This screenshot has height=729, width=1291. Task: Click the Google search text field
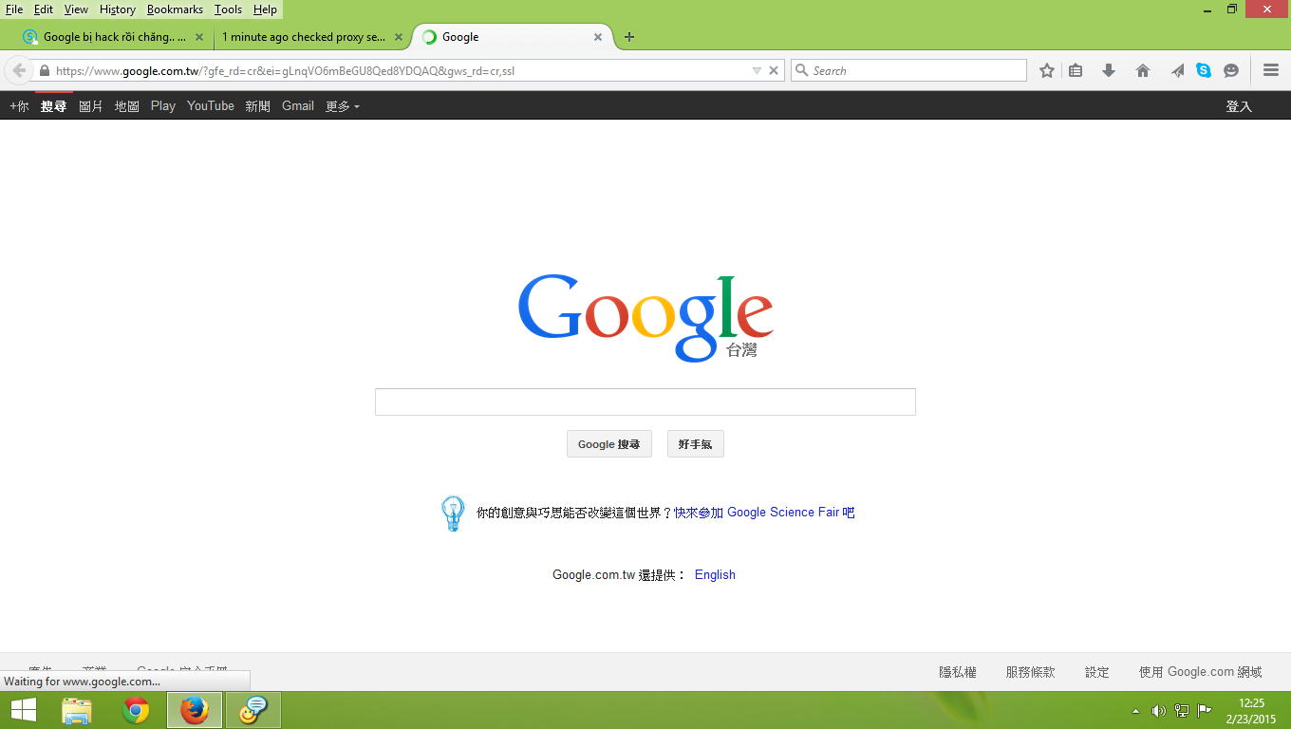point(645,402)
